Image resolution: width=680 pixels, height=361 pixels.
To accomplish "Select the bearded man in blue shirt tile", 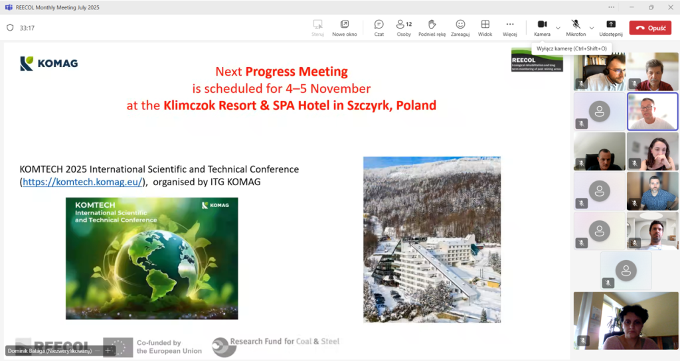I will click(x=652, y=191).
